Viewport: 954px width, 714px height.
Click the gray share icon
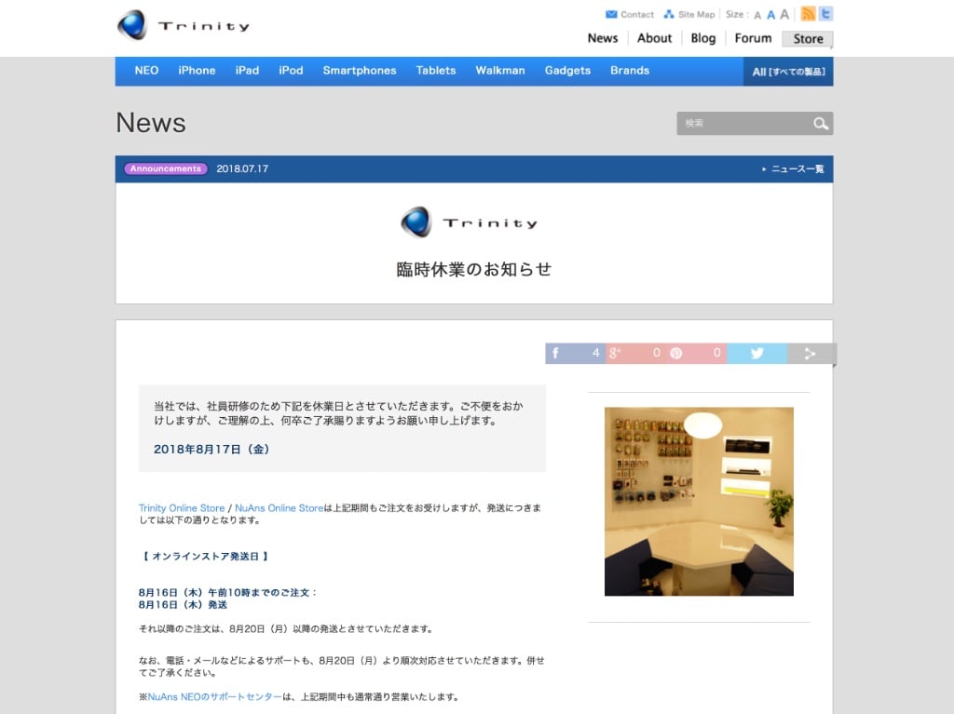click(811, 354)
